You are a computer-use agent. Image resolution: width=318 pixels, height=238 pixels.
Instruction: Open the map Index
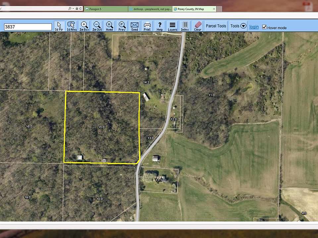click(x=185, y=26)
